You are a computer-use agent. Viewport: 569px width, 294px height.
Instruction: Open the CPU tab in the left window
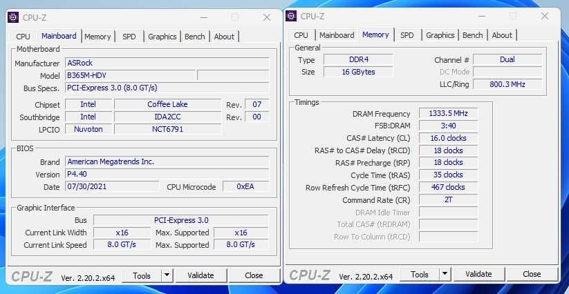pyautogui.click(x=24, y=37)
